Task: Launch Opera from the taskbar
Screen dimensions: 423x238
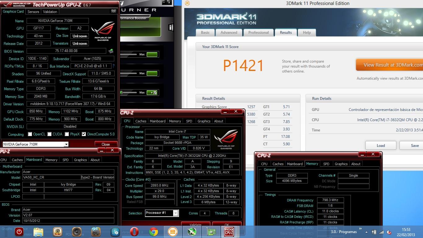Action: pyautogui.click(x=134, y=231)
